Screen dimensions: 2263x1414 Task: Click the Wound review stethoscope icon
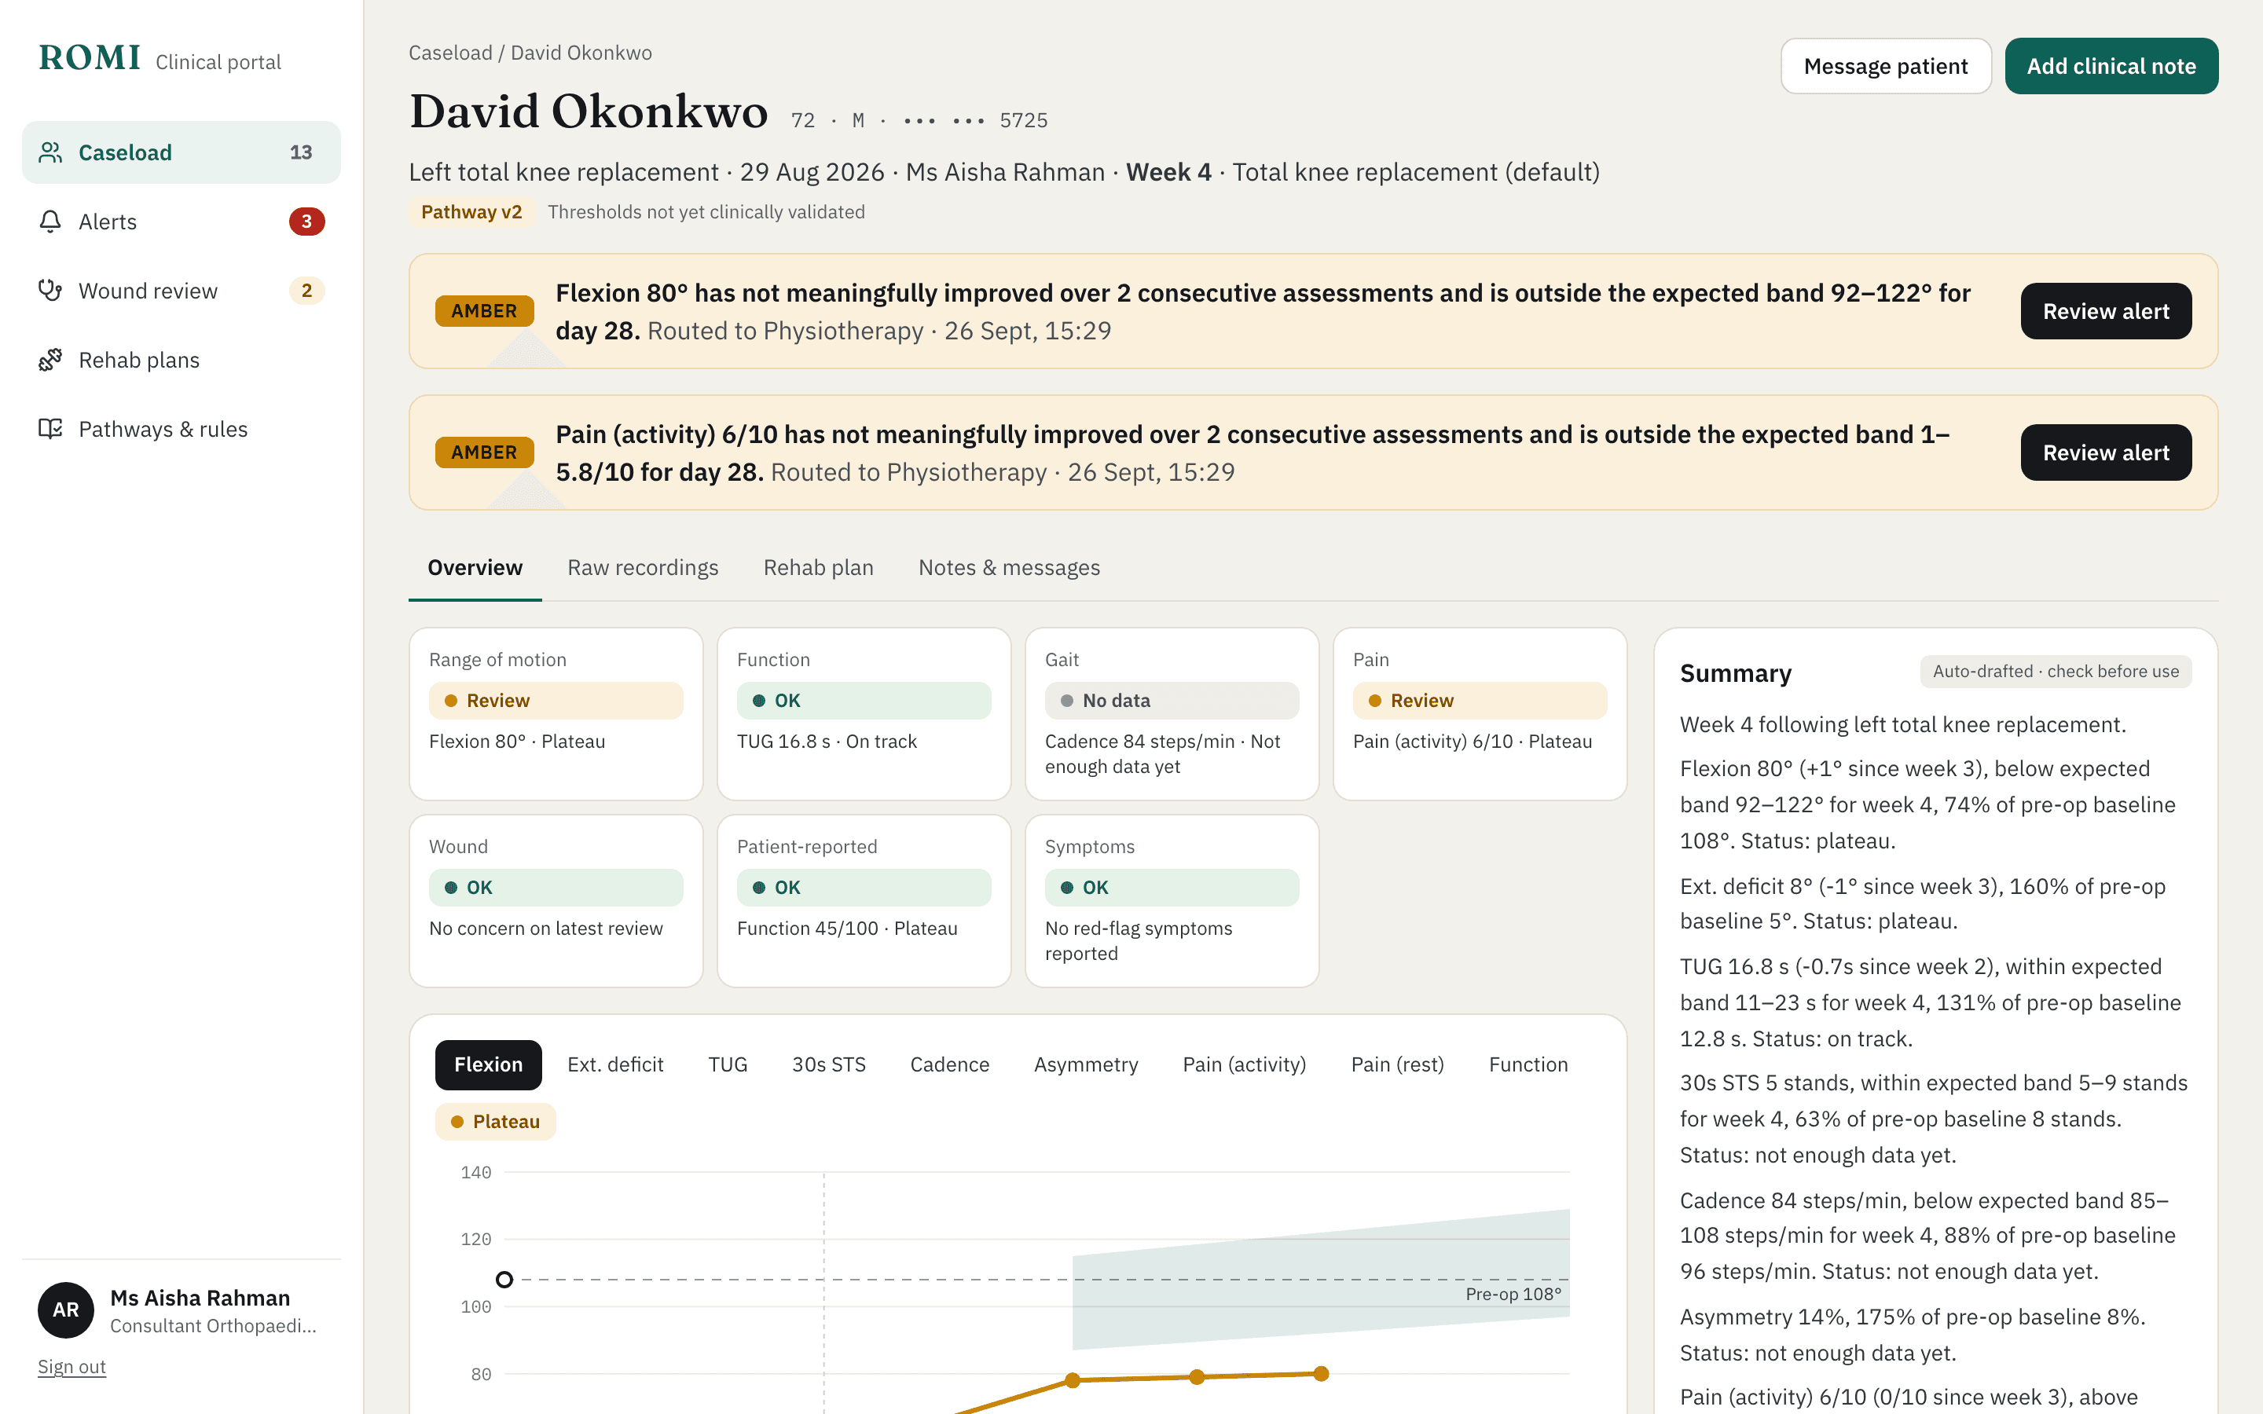50,291
